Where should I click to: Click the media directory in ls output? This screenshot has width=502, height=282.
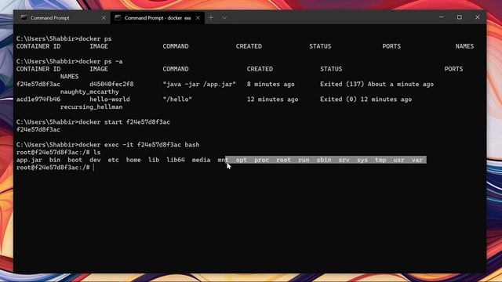click(201, 160)
